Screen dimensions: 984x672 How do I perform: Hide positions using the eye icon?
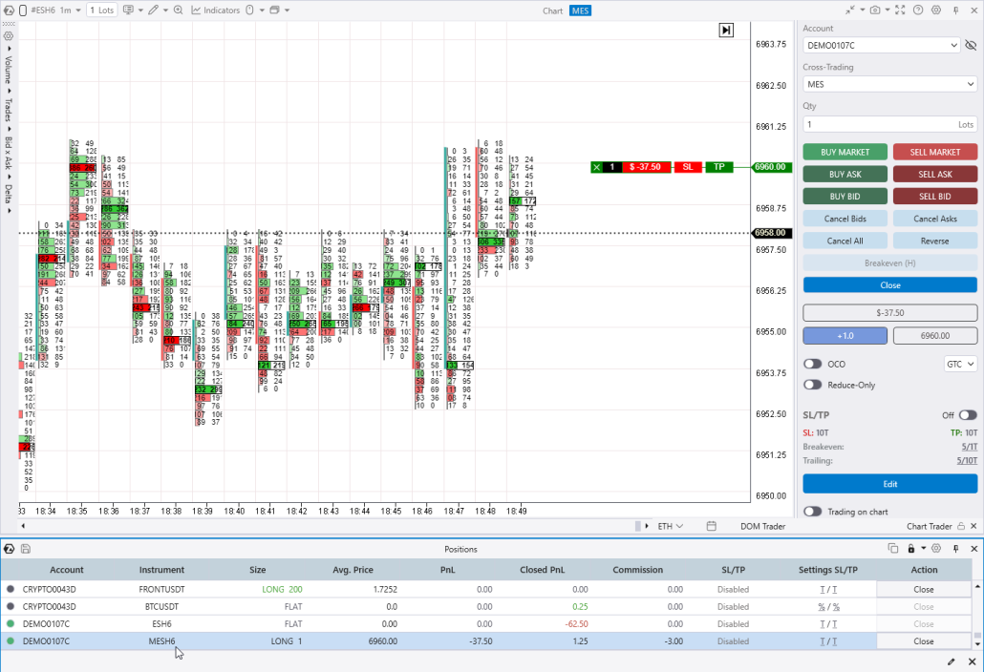coord(973,45)
